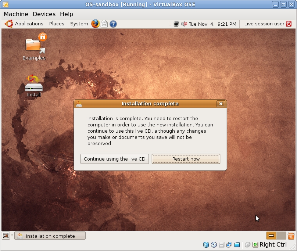This screenshot has width=297, height=251.
Task: Open the Devices menu
Action: pyautogui.click(x=44, y=14)
